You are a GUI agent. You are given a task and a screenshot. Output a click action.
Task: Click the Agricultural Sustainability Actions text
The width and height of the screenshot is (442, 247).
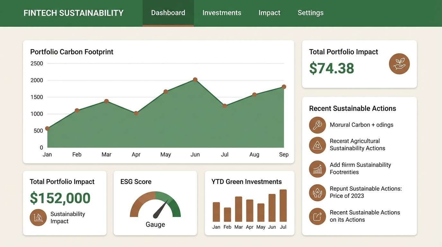(357, 144)
